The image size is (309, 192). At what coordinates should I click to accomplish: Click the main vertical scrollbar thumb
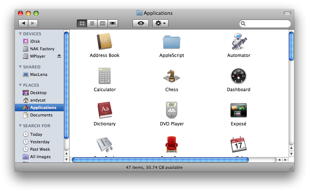291,46
